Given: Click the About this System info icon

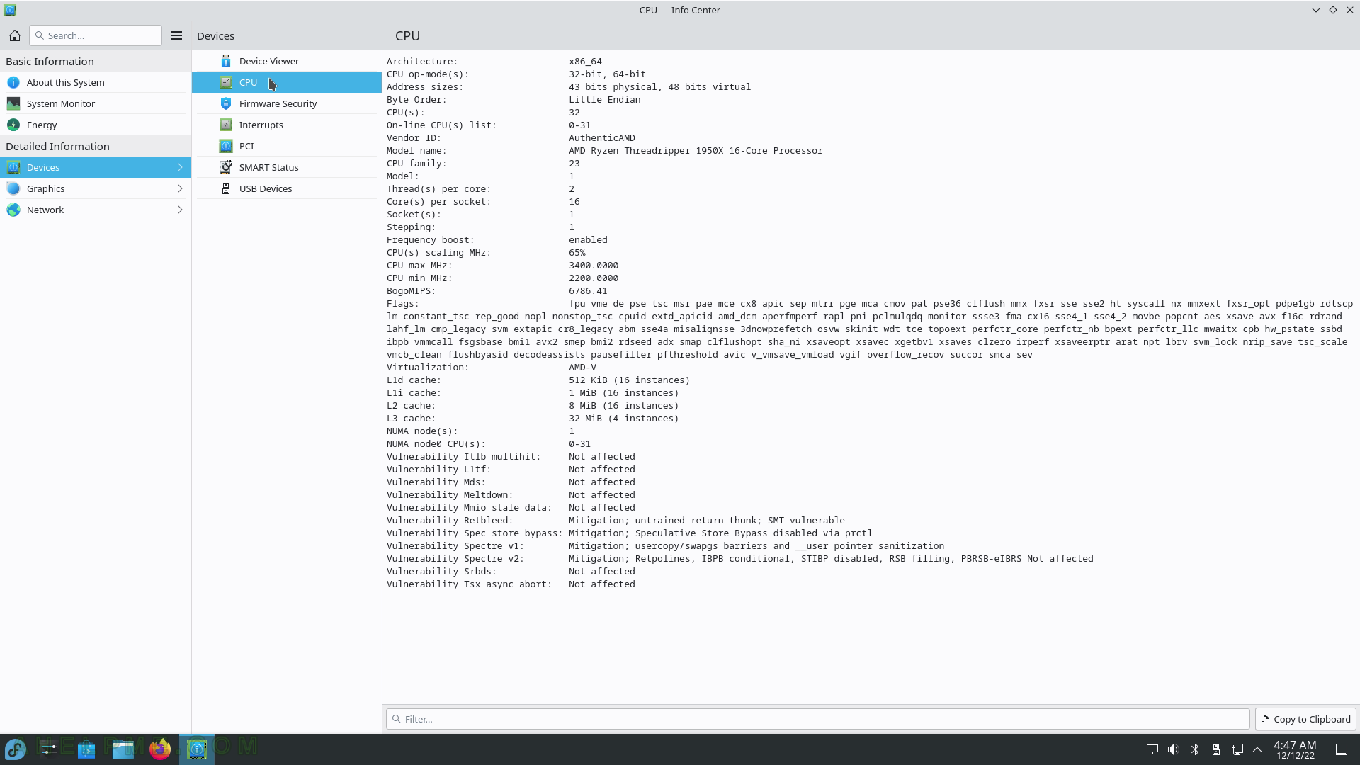Looking at the screenshot, I should tap(13, 82).
